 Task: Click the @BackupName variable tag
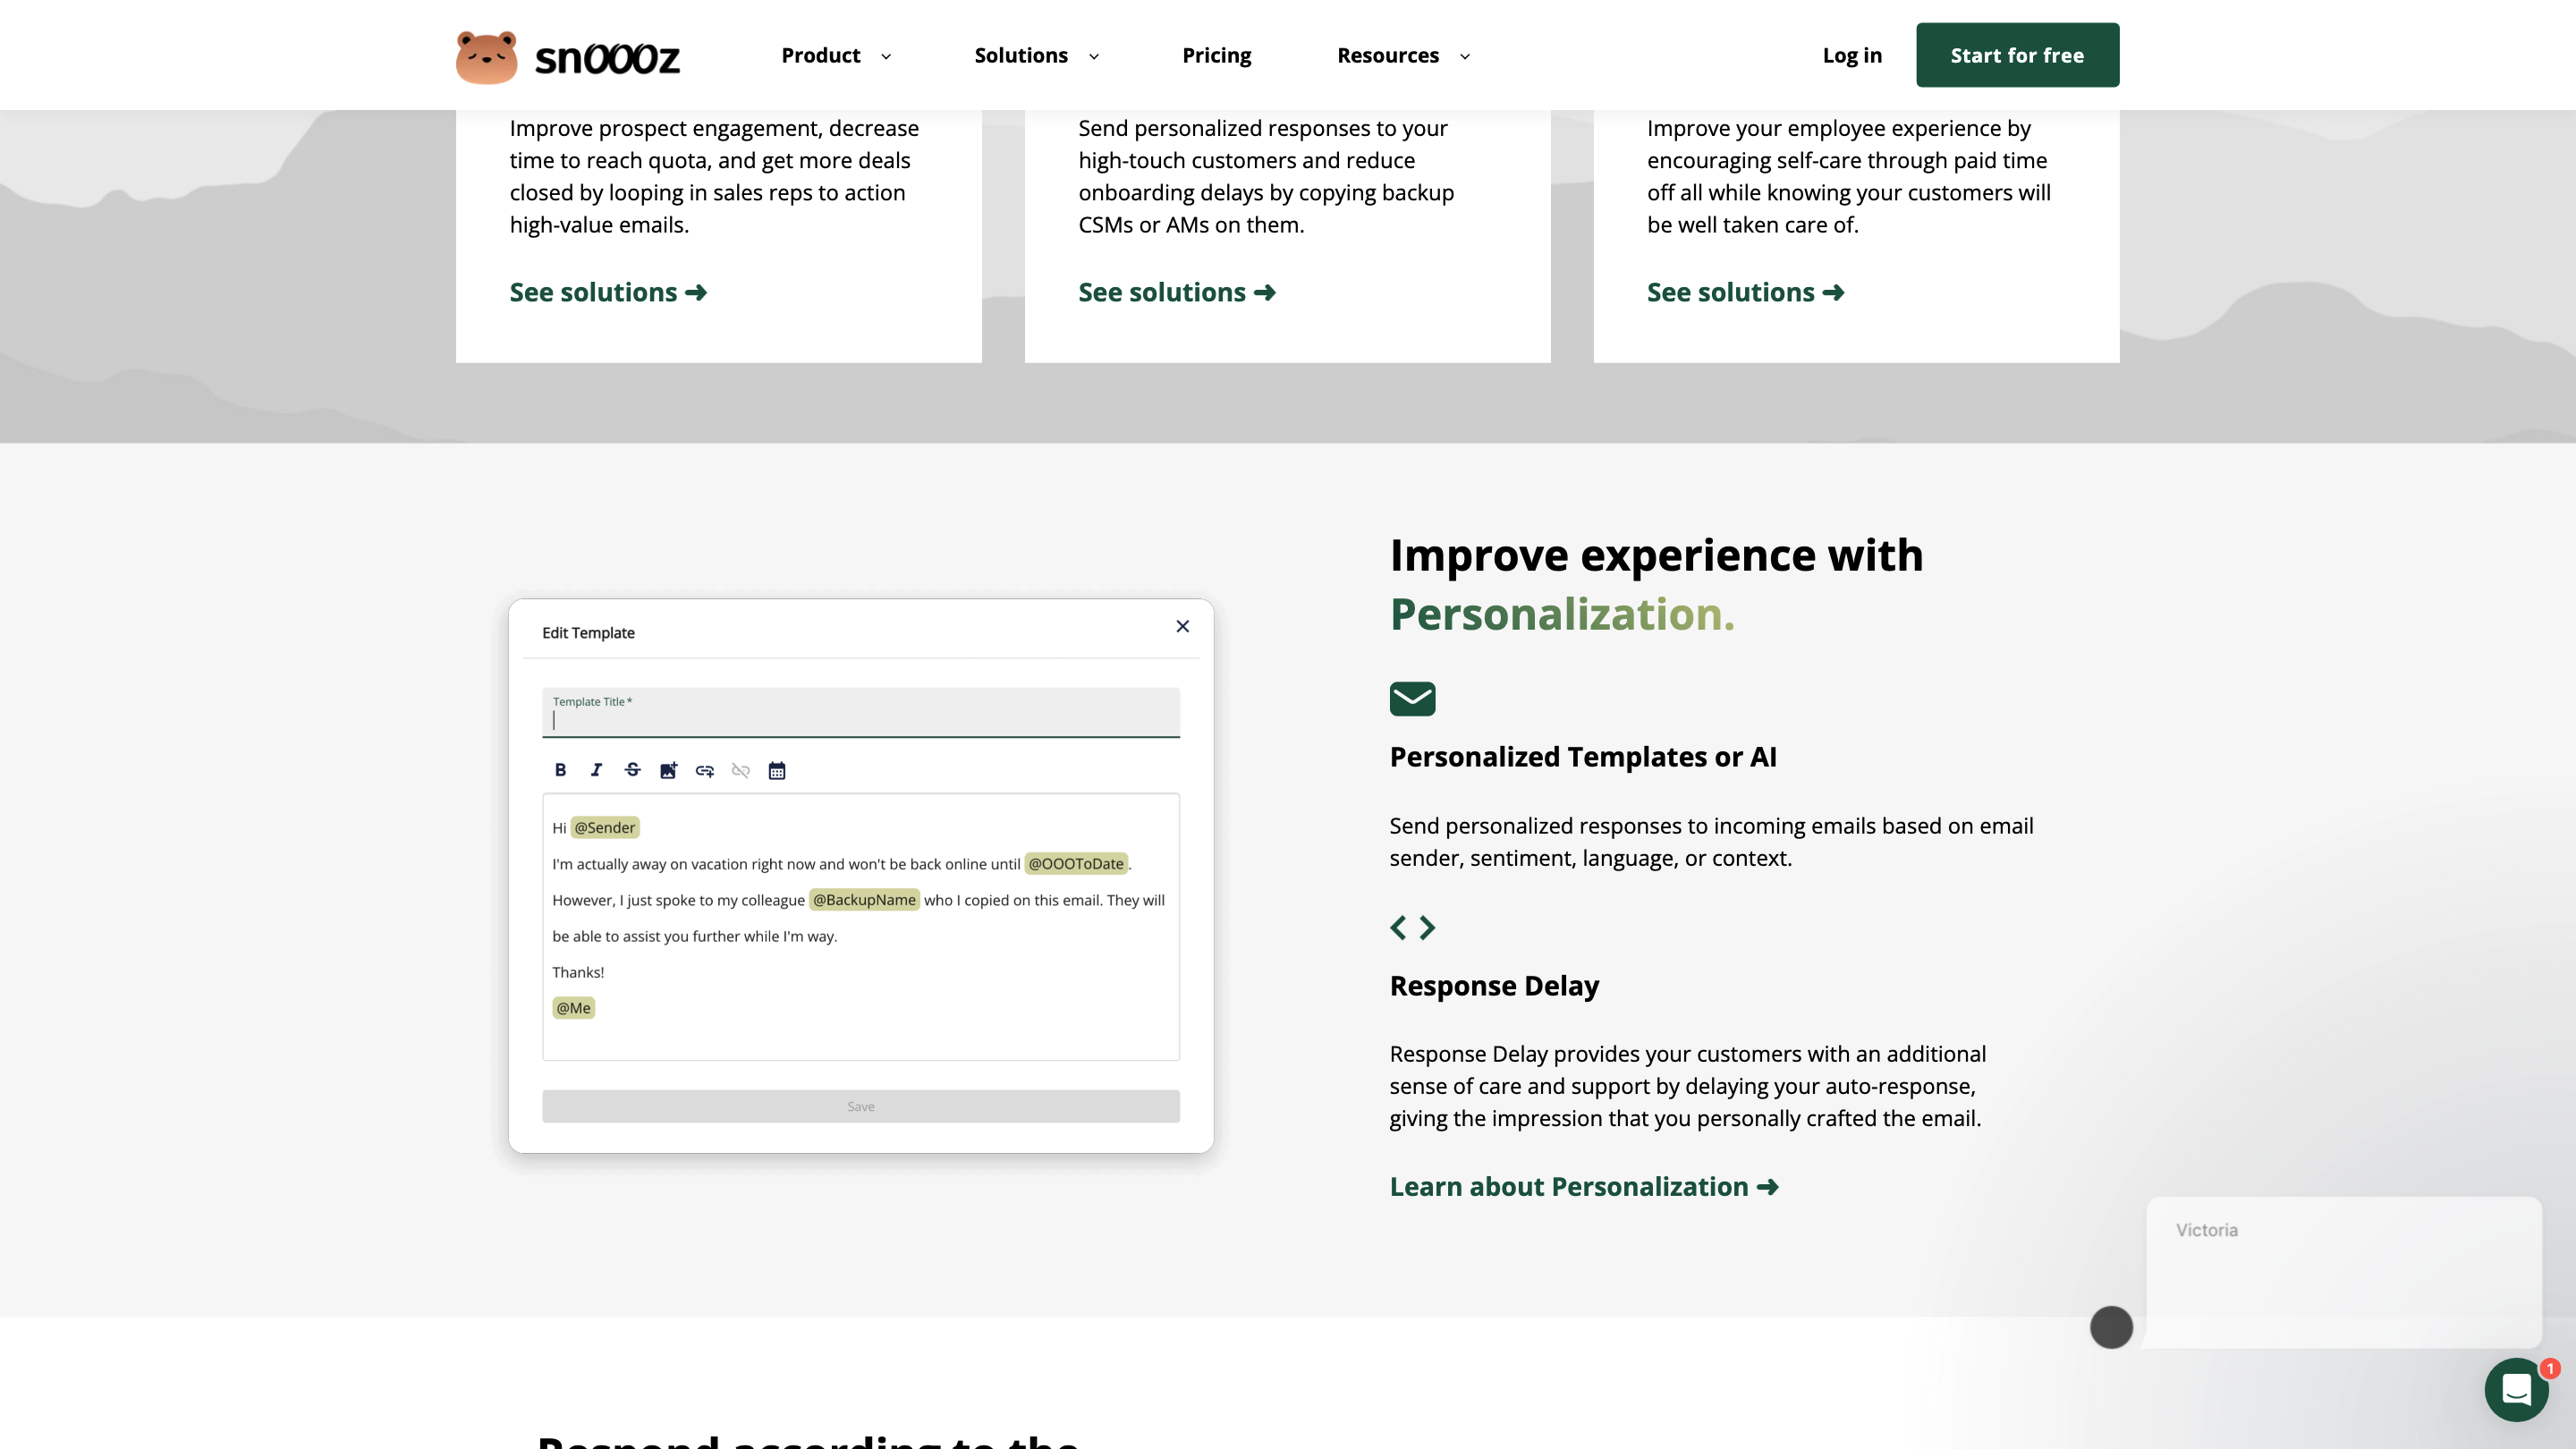pos(863,900)
